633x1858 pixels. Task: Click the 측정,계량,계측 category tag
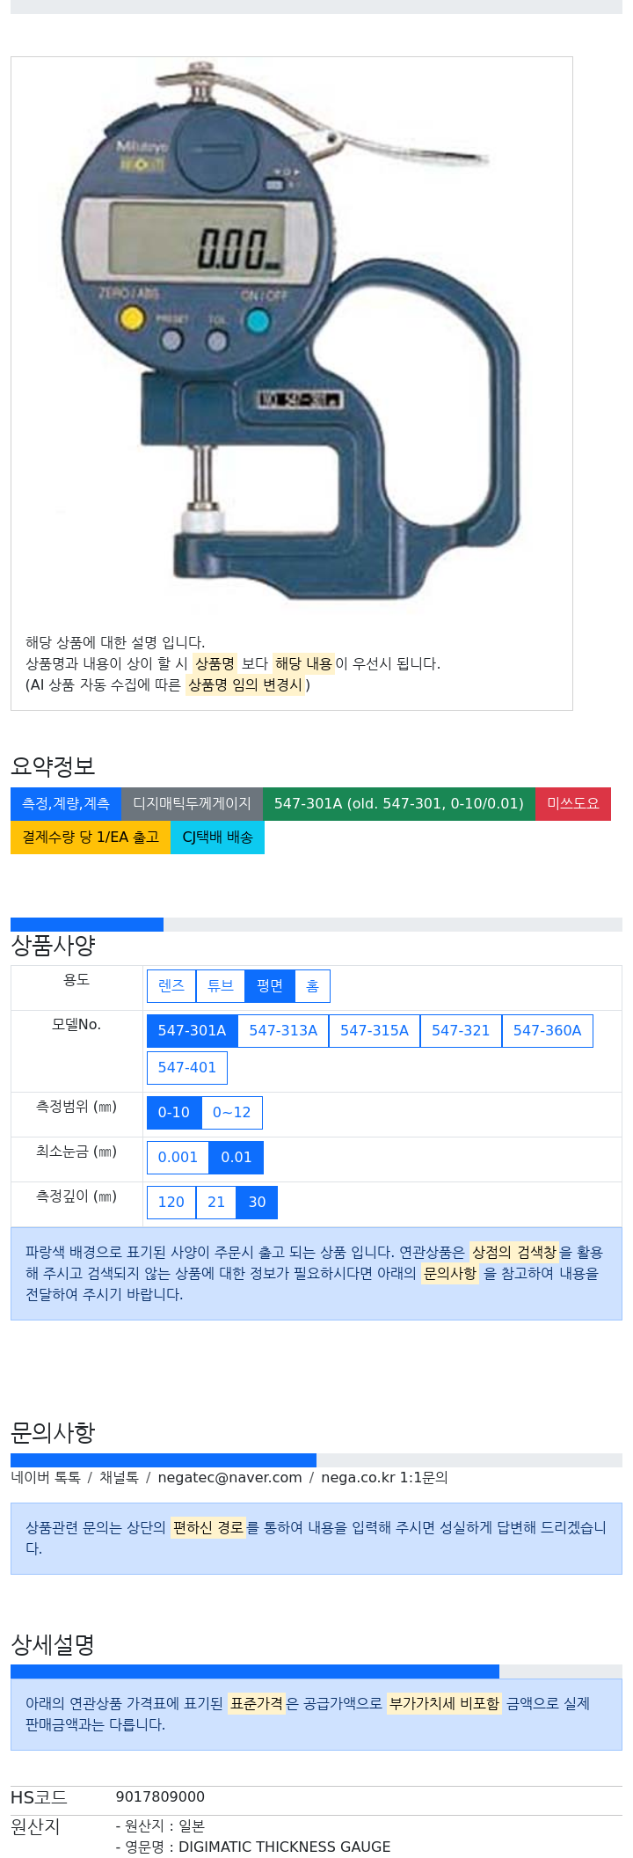(x=66, y=803)
